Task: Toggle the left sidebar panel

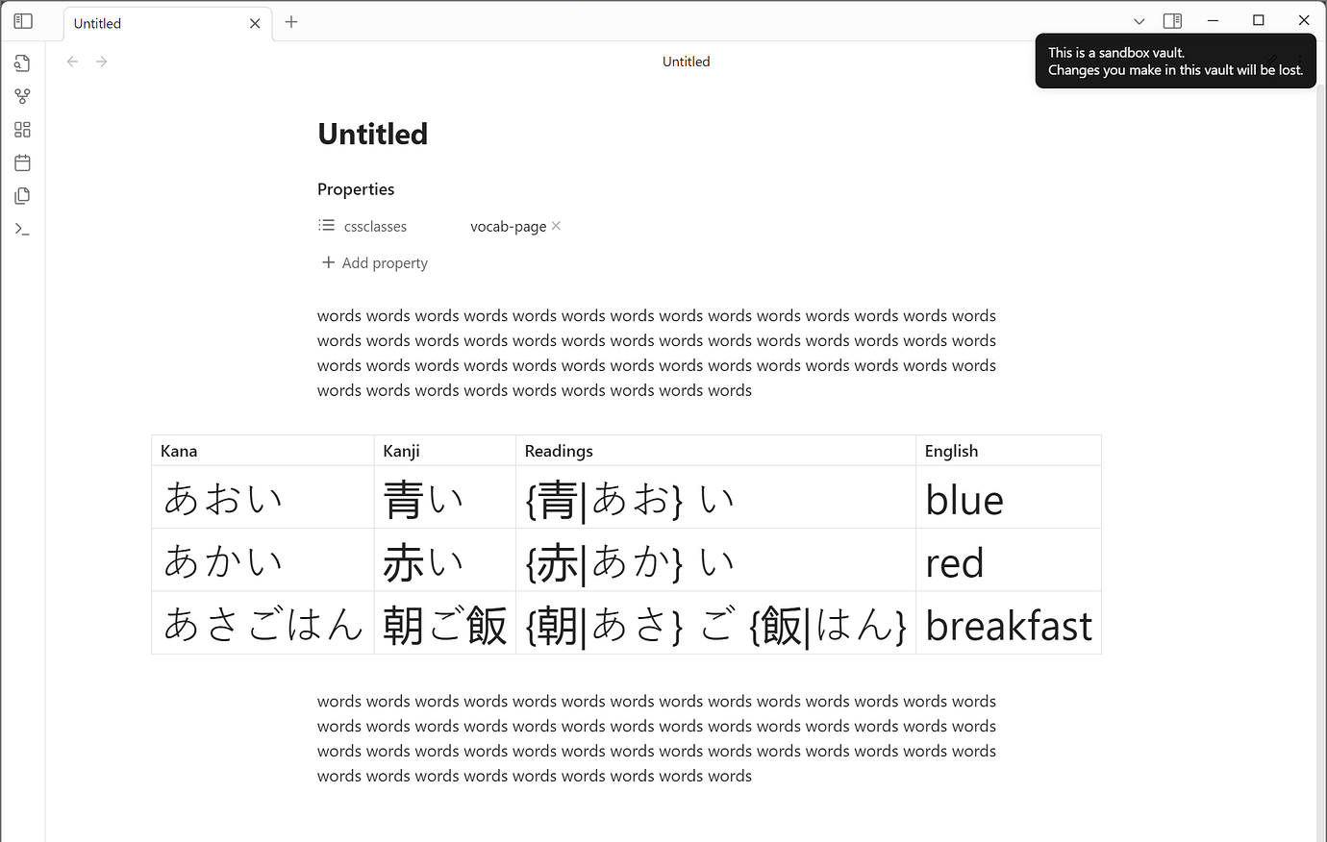Action: 23,21
